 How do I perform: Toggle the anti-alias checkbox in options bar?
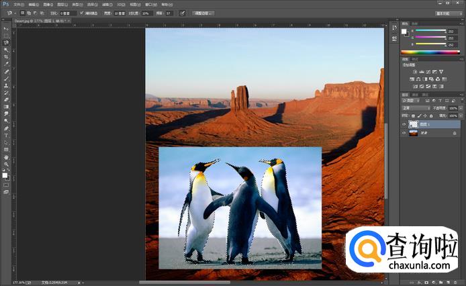pyautogui.click(x=82, y=13)
